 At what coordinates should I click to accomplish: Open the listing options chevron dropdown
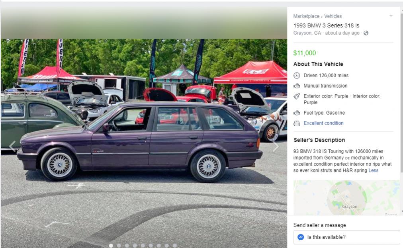(x=391, y=16)
